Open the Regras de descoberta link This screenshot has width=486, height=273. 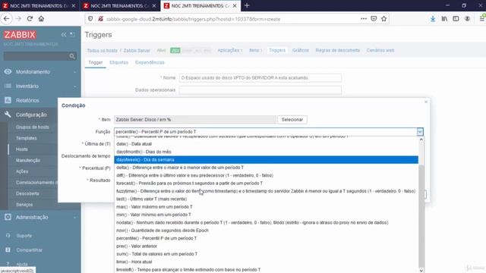tap(337, 50)
